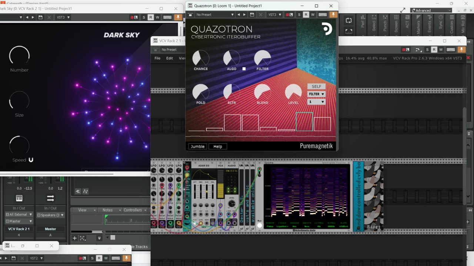474x266 pixels.
Task: Click the CHANCE knob in Quazotron
Action: [x=201, y=58]
